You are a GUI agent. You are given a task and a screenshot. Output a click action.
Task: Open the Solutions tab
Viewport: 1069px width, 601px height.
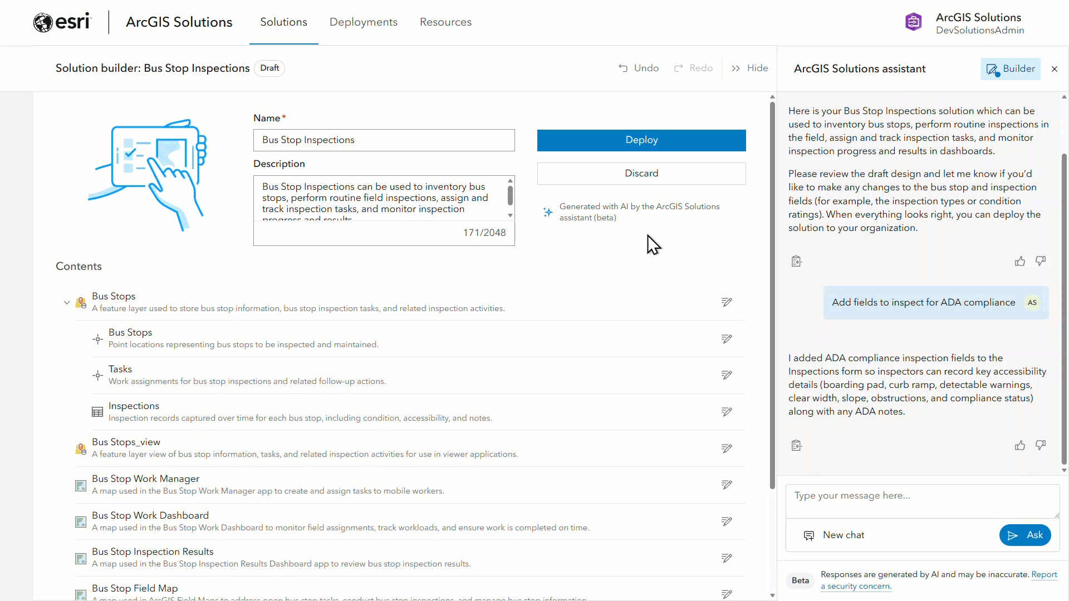(283, 22)
